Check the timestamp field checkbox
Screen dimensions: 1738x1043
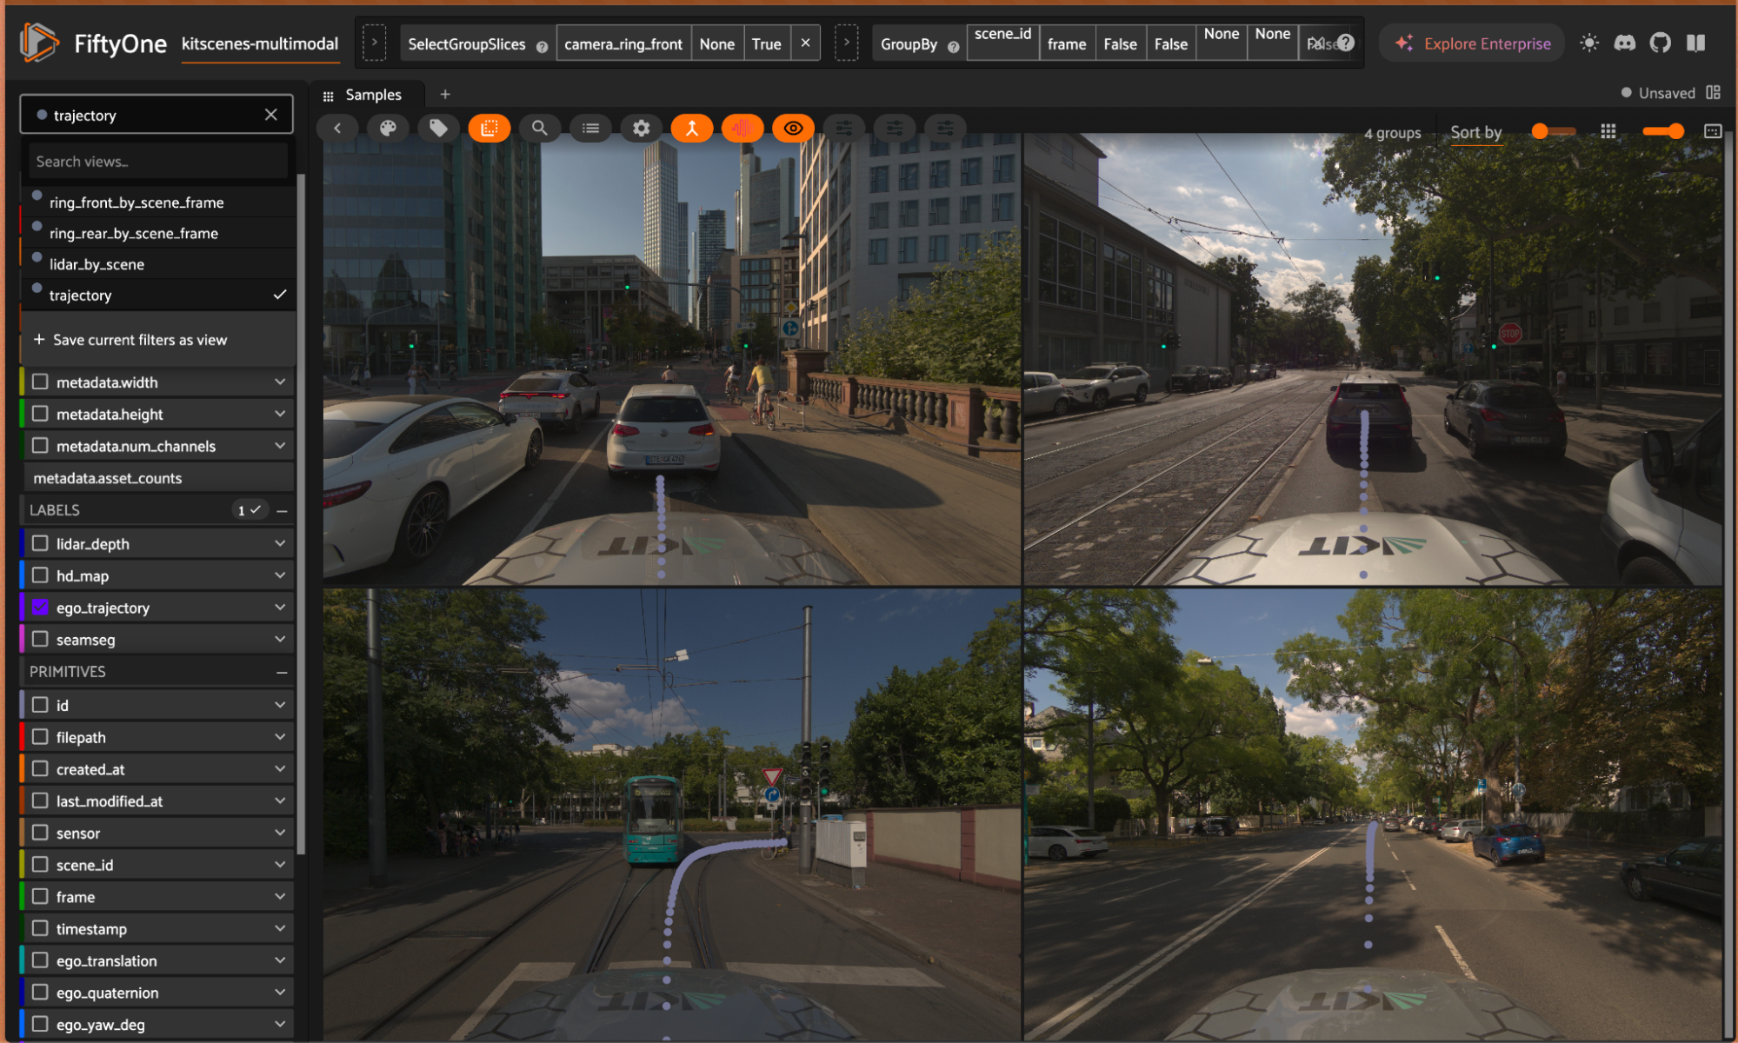40,928
